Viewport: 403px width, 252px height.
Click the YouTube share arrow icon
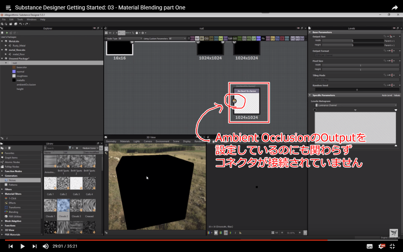[x=395, y=8]
